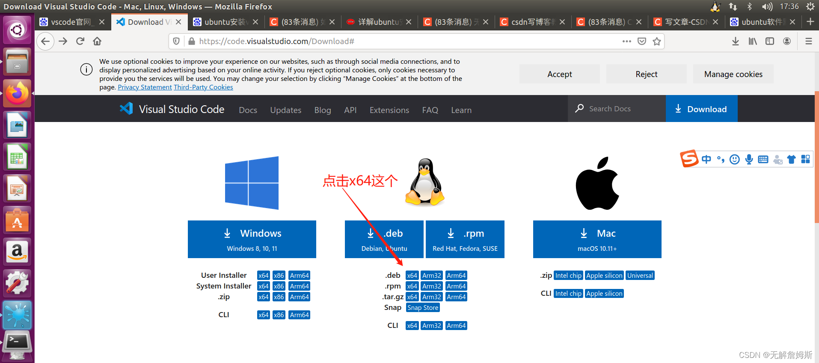Reject optional cookies
Screen dimensions: 819x363
tap(647, 74)
